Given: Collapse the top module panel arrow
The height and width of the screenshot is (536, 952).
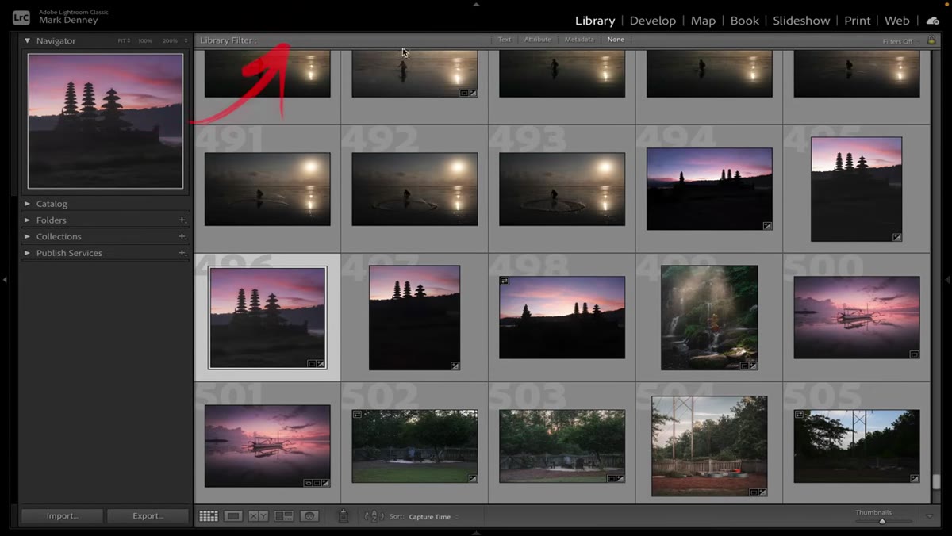Looking at the screenshot, I should coord(476,3).
